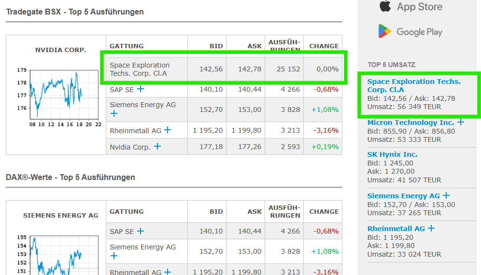Screen dimensions: 481x275
Task: Click the plus icon next to Rheinmetall AG in the Top 5 Umsatz list
Action: [x=431, y=228]
